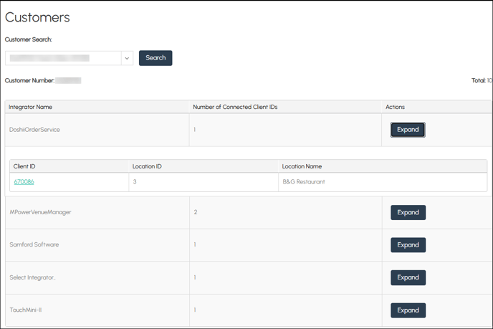Click the TouchMini-II integrator name
The image size is (493, 329).
tap(26, 310)
